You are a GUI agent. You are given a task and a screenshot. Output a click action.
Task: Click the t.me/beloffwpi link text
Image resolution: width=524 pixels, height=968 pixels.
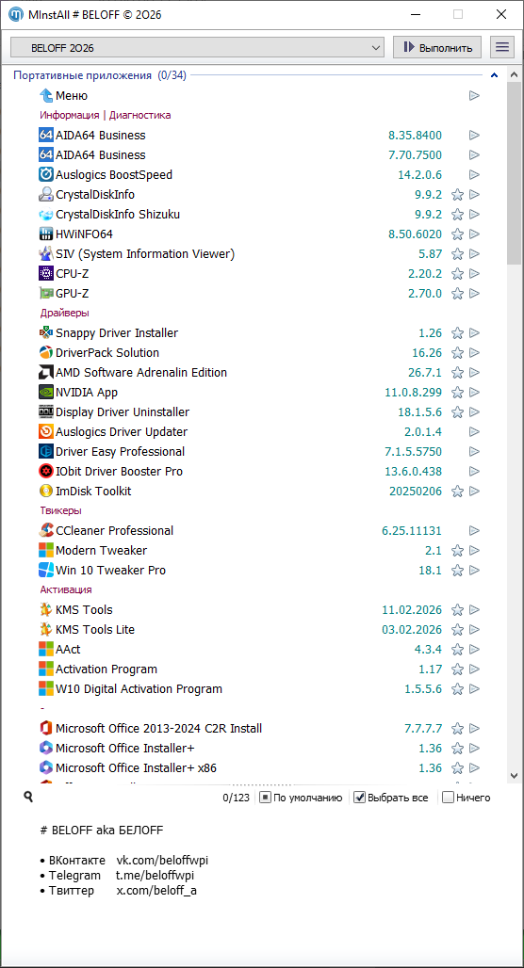point(156,876)
